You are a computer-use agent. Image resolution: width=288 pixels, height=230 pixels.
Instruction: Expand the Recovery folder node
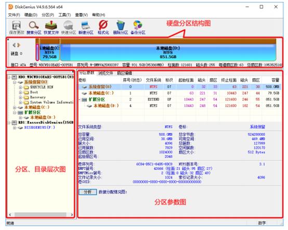(21, 97)
